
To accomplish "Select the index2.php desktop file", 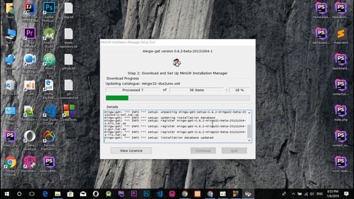I will [x=10, y=139].
